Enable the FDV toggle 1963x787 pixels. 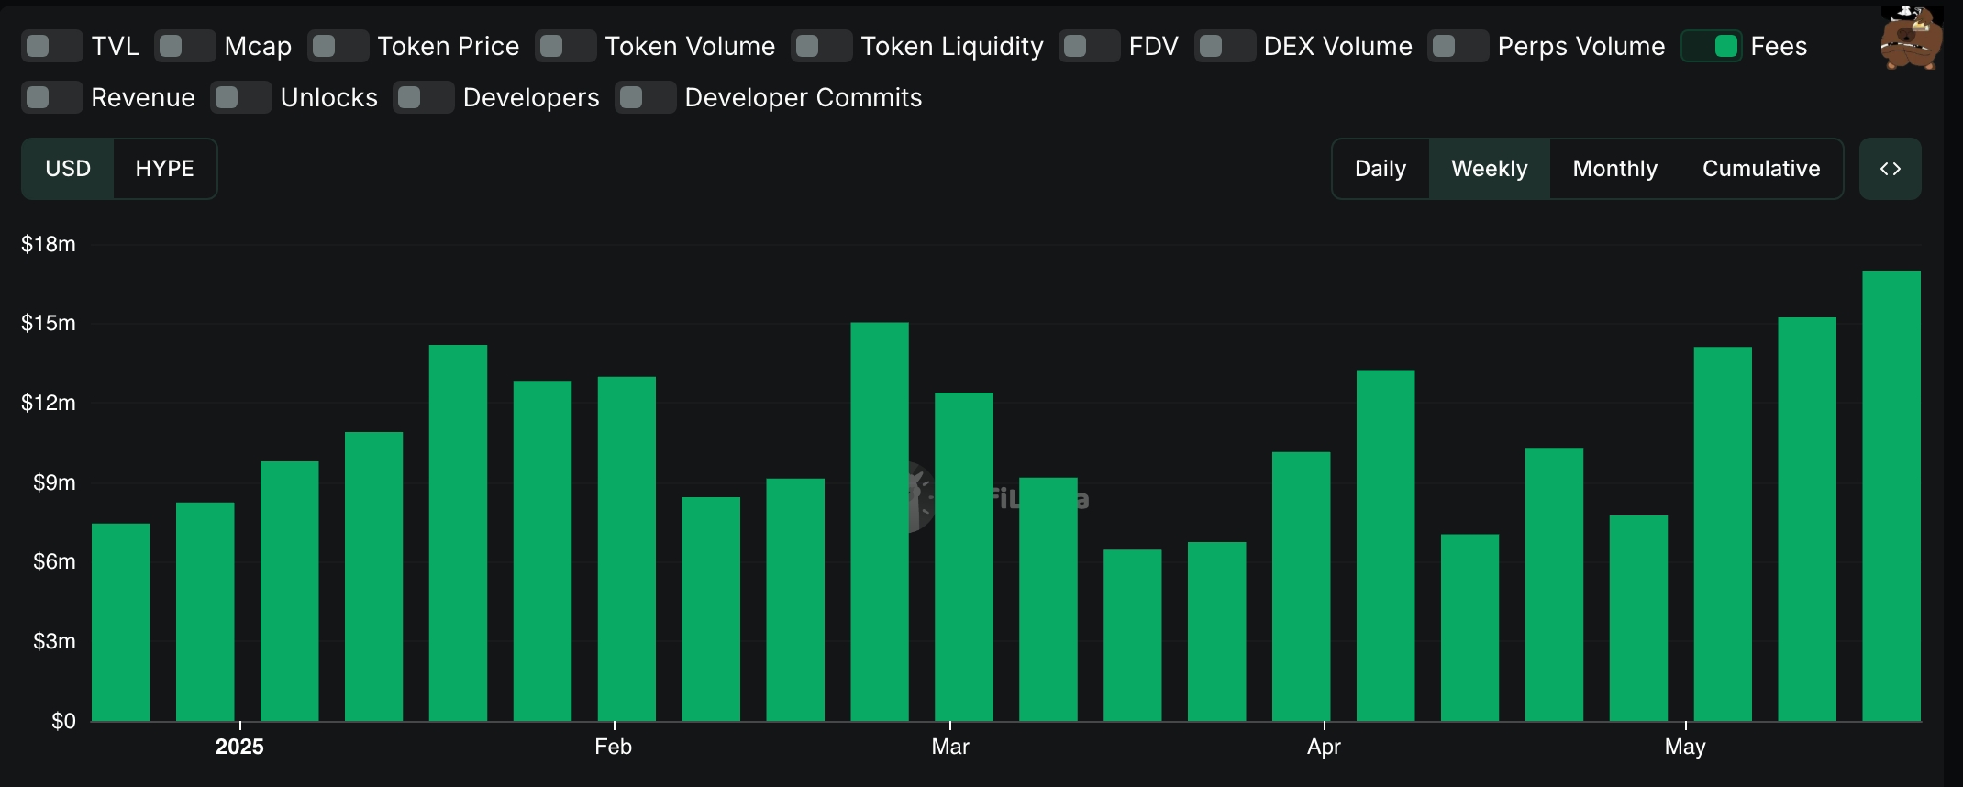(1090, 46)
